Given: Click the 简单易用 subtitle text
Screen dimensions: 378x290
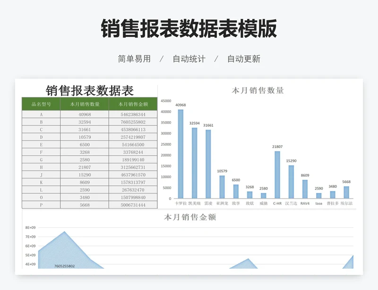Looking at the screenshot, I should coord(134,59).
